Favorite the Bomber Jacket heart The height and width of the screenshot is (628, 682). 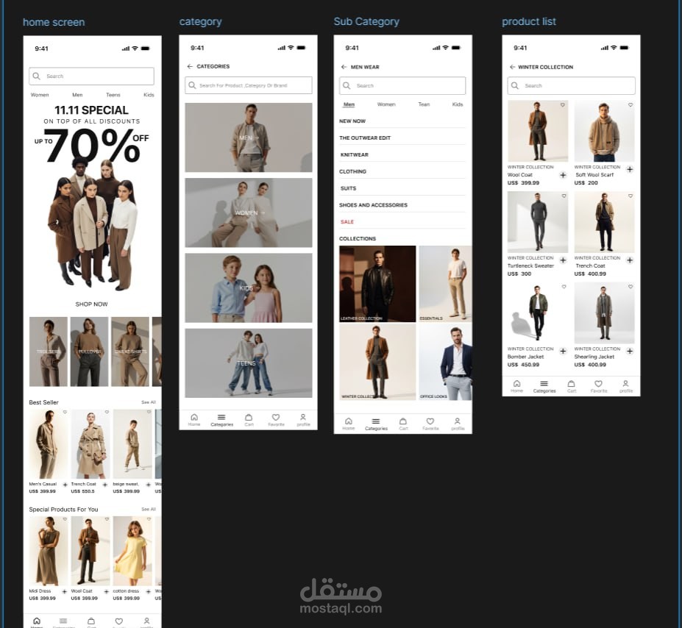[564, 287]
